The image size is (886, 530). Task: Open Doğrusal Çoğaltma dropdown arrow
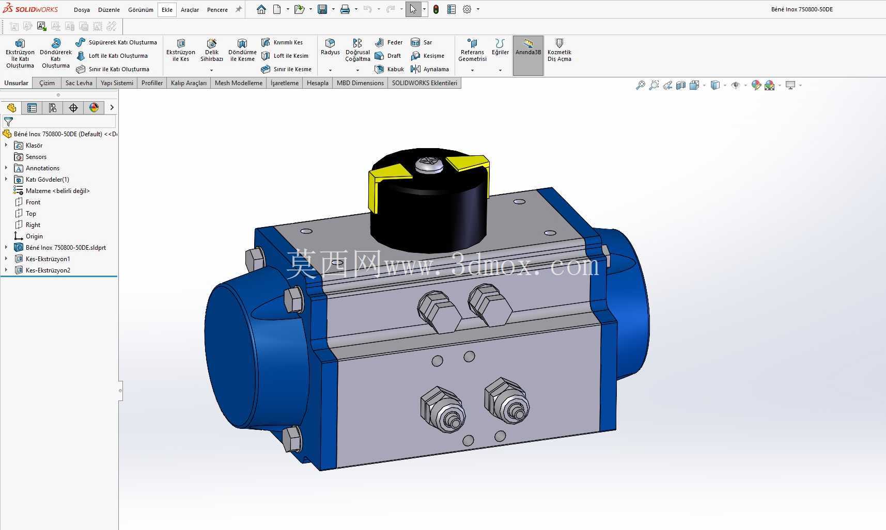click(357, 70)
